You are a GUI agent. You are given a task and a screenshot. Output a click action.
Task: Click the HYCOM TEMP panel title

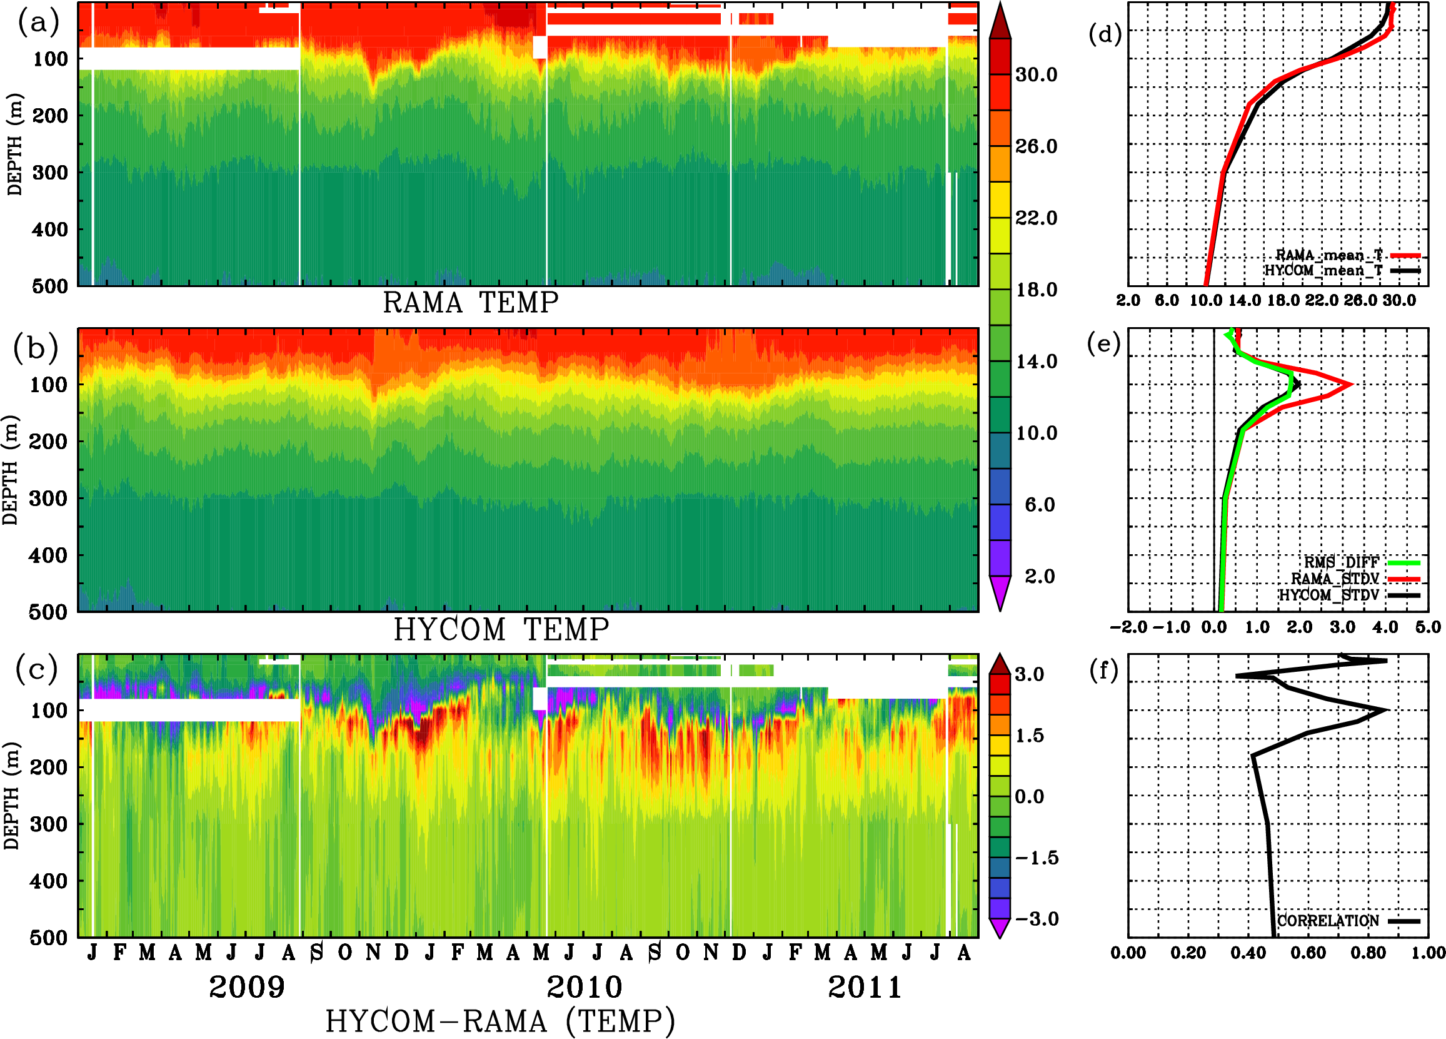coord(501,630)
